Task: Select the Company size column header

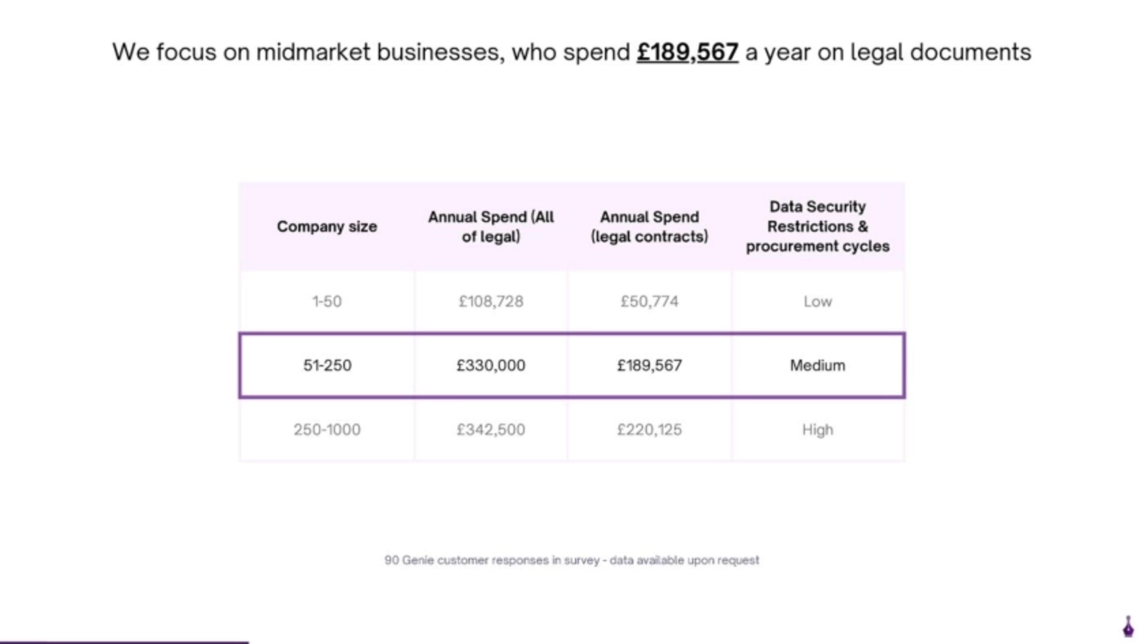Action: click(x=327, y=226)
